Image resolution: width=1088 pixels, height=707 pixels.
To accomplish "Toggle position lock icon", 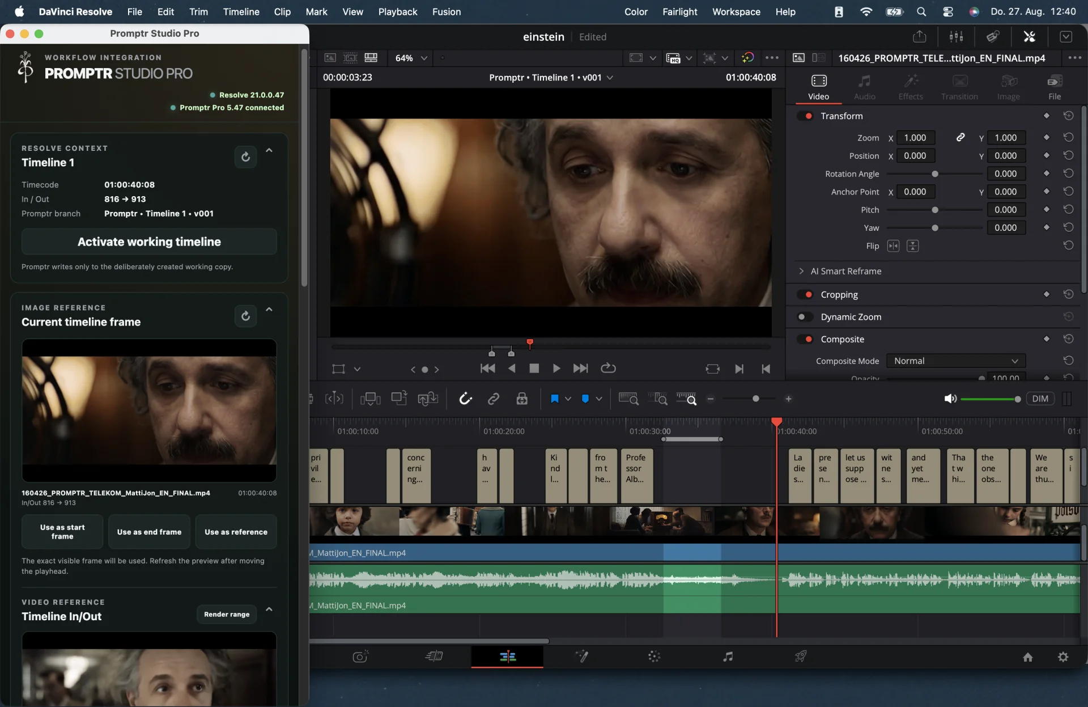I will (522, 399).
